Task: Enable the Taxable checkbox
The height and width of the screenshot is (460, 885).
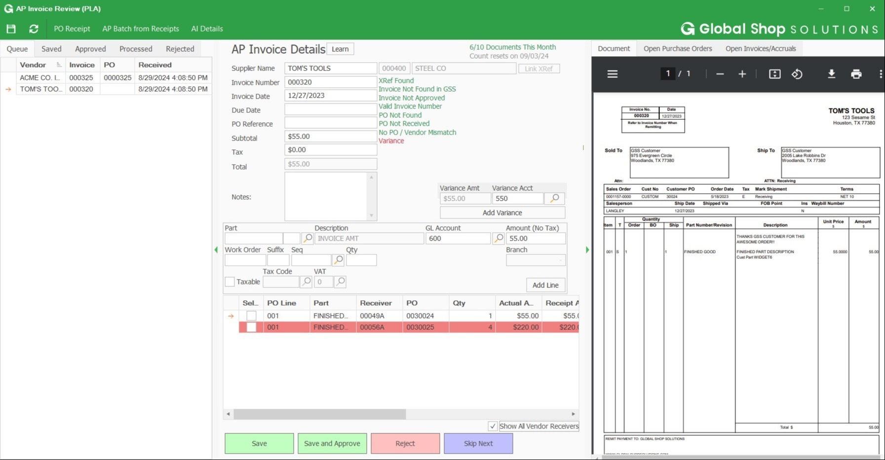Action: 230,282
